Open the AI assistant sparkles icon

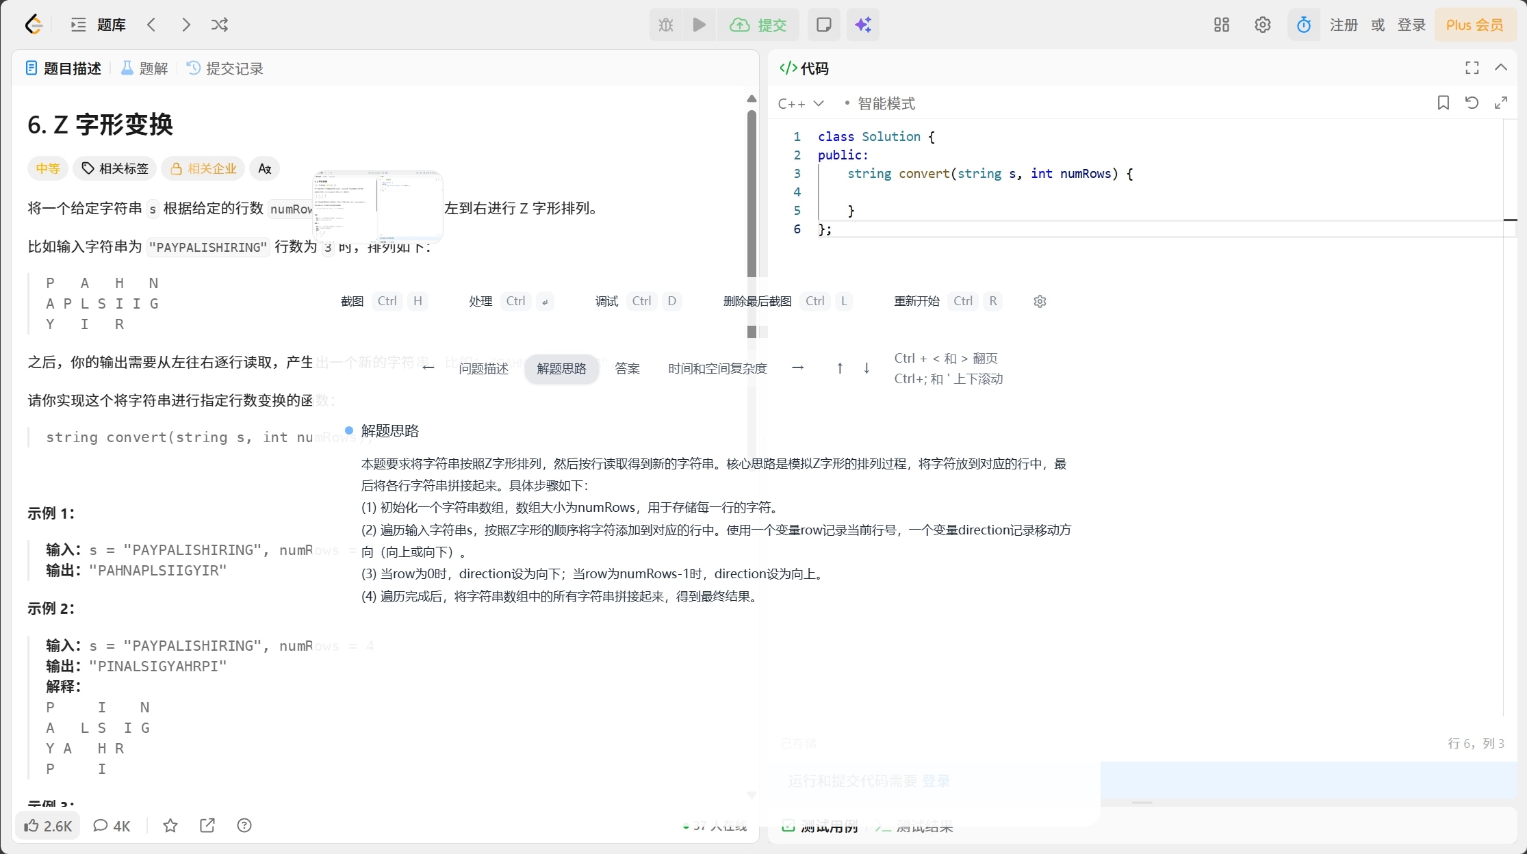862,25
